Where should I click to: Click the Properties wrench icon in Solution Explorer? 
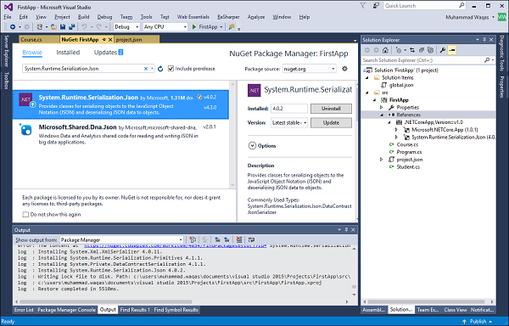443,50
